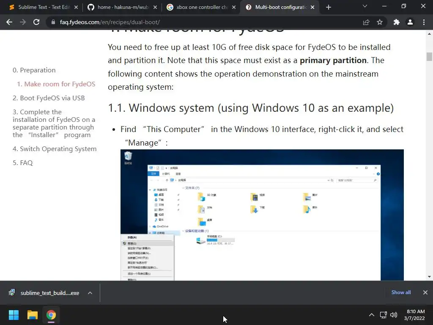Click the page scroll-up arrow
Viewport: 433px width, 325px height.
click(x=429, y=34)
